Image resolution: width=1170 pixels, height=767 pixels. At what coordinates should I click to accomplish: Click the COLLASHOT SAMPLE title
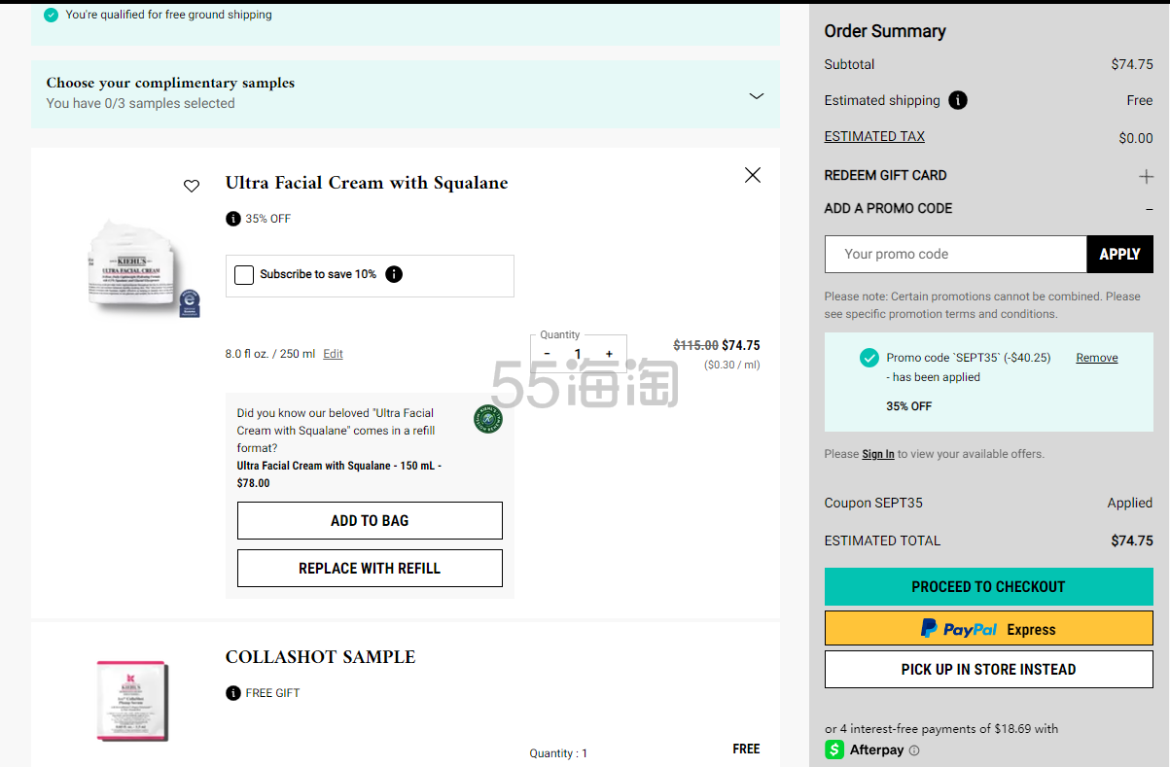point(320,657)
